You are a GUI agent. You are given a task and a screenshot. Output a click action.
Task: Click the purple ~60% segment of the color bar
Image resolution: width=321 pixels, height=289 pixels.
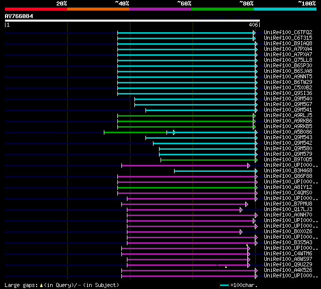160,9
